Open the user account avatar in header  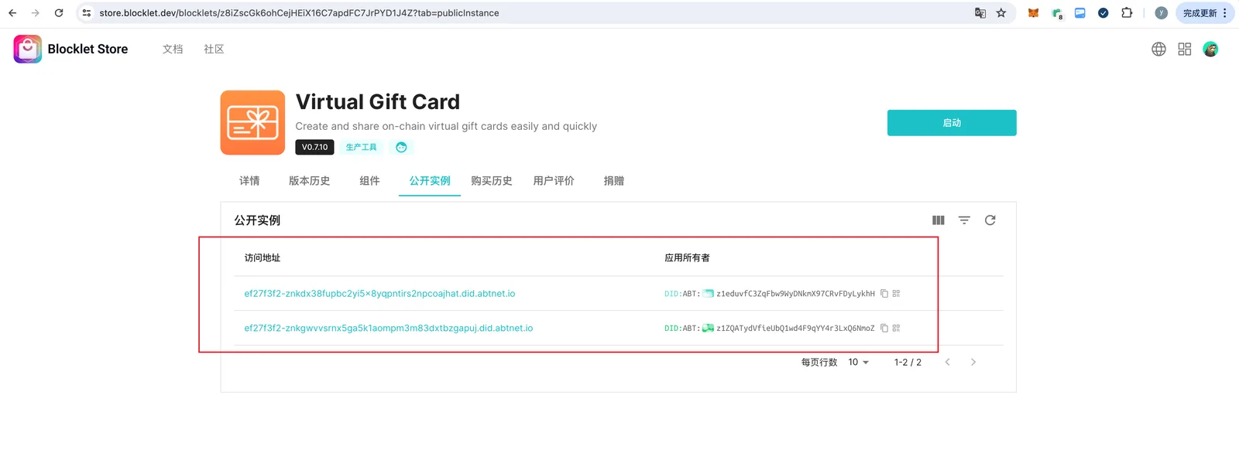point(1210,49)
